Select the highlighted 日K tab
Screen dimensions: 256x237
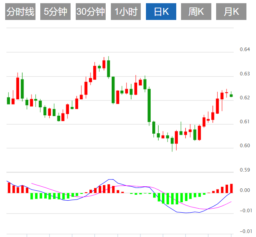[x=161, y=12]
